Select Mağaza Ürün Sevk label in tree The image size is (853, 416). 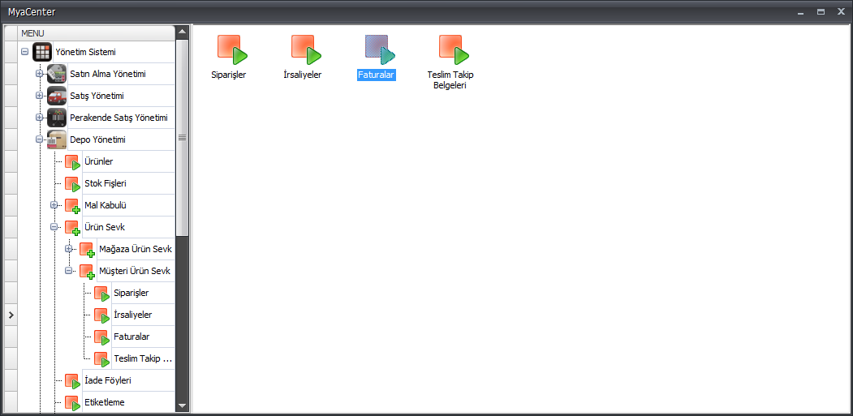click(x=136, y=250)
